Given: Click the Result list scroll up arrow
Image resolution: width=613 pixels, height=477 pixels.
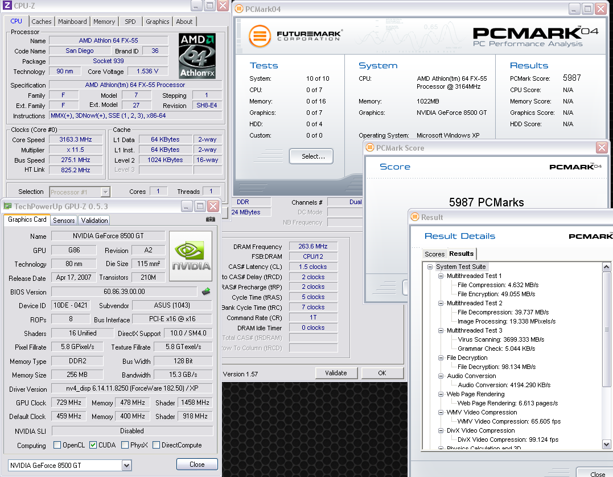Looking at the screenshot, I should (x=606, y=267).
